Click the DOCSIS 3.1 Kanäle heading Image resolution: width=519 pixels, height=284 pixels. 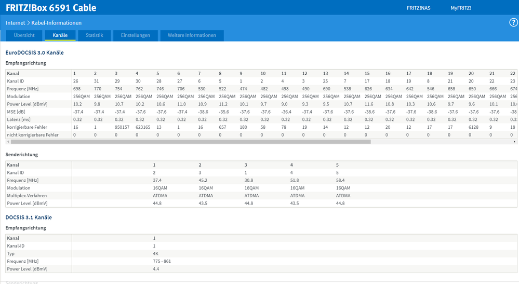coord(29,217)
